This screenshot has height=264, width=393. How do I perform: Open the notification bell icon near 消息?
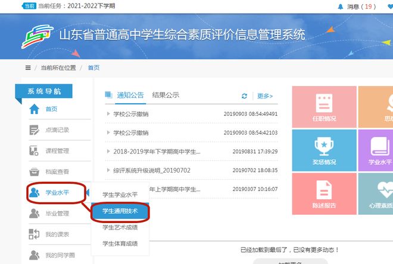pyautogui.click(x=341, y=7)
